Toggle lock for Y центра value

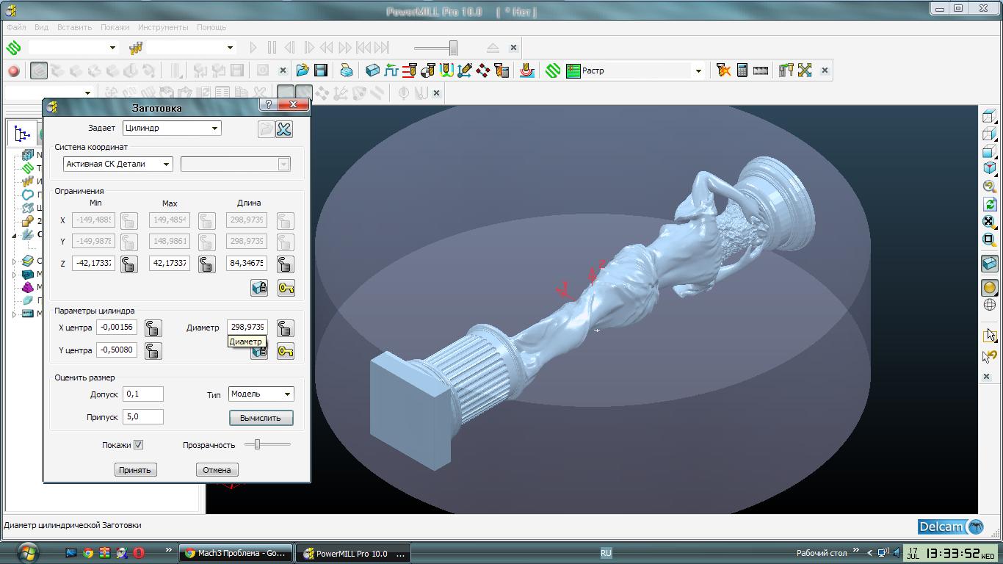tap(153, 351)
